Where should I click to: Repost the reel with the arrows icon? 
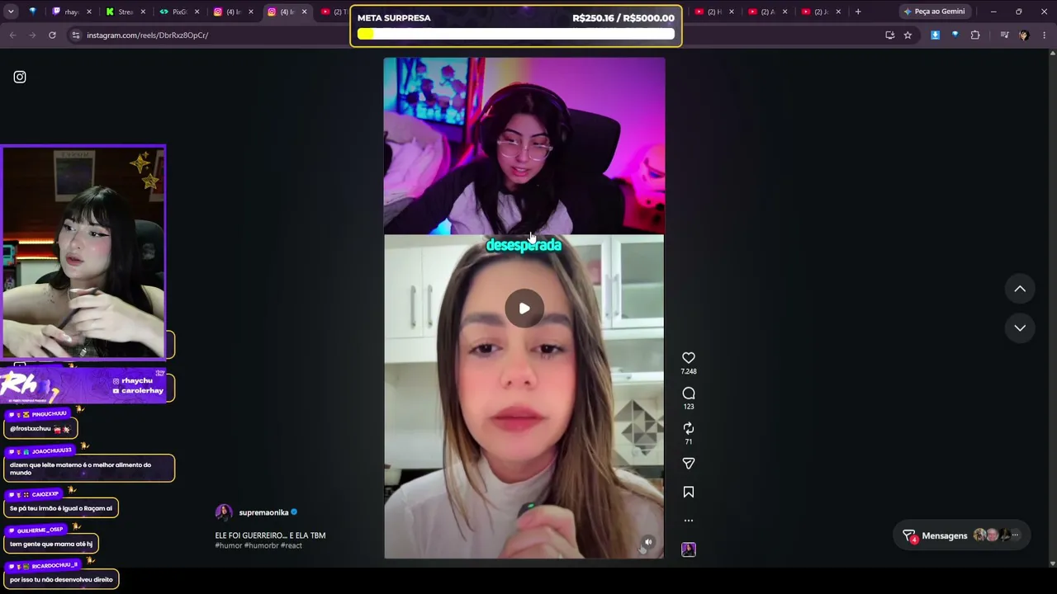(689, 428)
